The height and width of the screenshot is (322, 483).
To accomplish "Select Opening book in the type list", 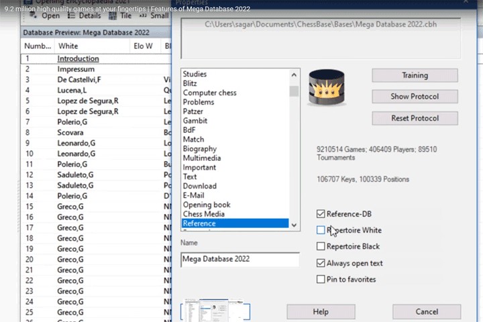I will (x=207, y=205).
